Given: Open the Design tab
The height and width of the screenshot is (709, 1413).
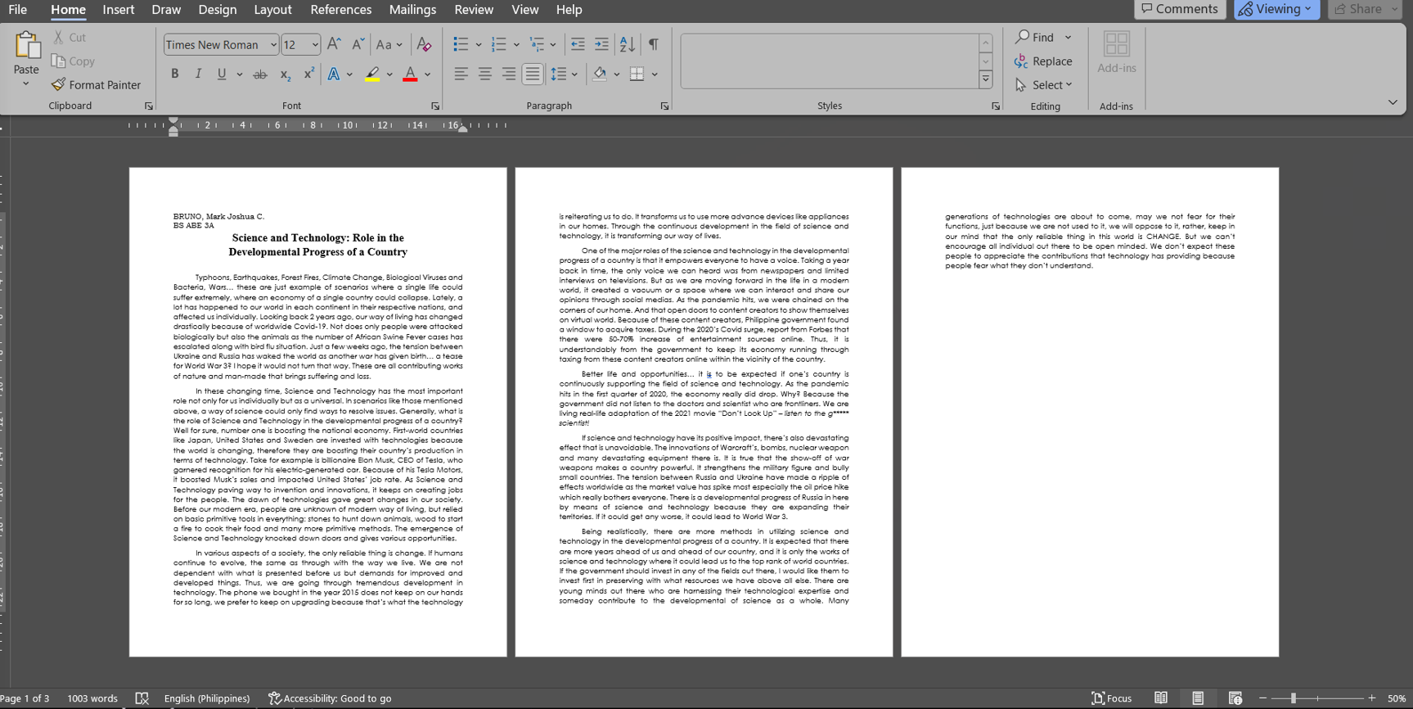Looking at the screenshot, I should [x=218, y=10].
